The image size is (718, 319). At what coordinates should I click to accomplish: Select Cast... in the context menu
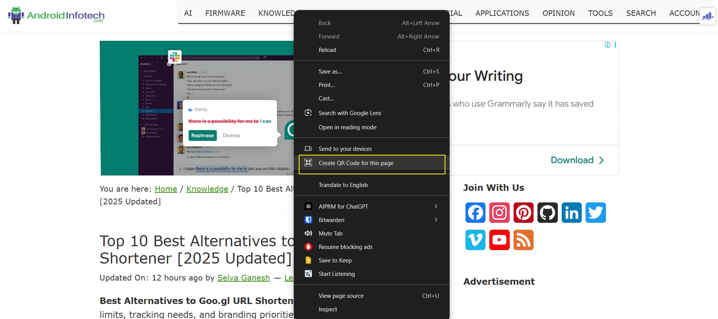pos(372,99)
